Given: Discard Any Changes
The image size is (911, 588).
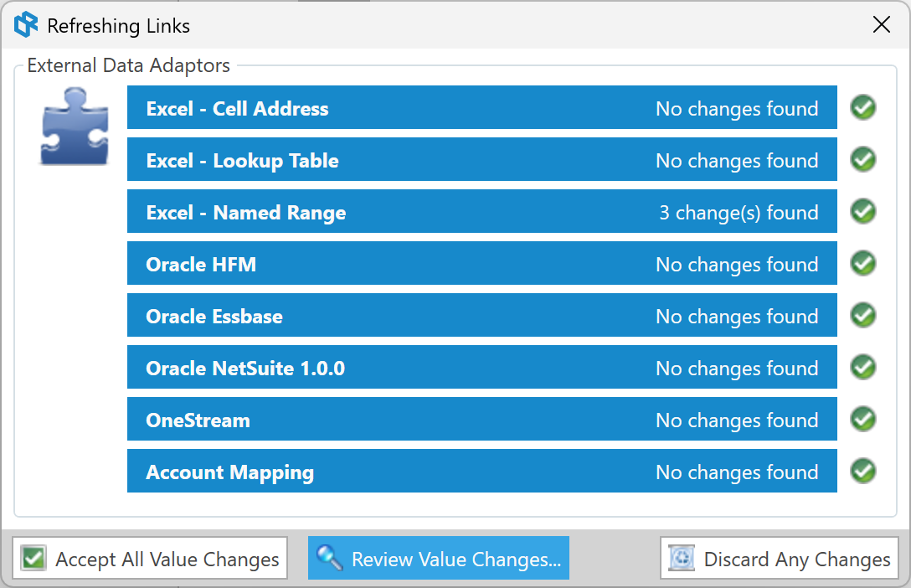Looking at the screenshot, I should pos(779,559).
